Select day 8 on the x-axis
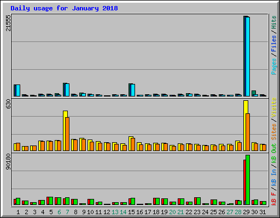Viewport: 280px width, 218px height. click(75, 212)
